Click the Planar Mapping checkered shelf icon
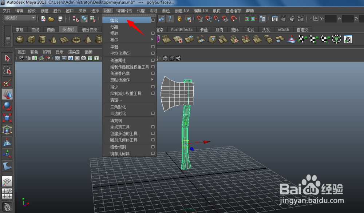 coord(302,39)
